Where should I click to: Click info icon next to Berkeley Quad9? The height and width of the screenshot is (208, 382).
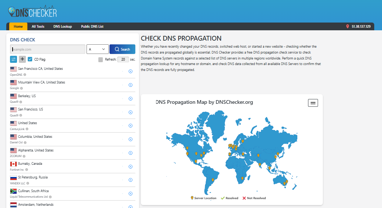[x=21, y=102]
